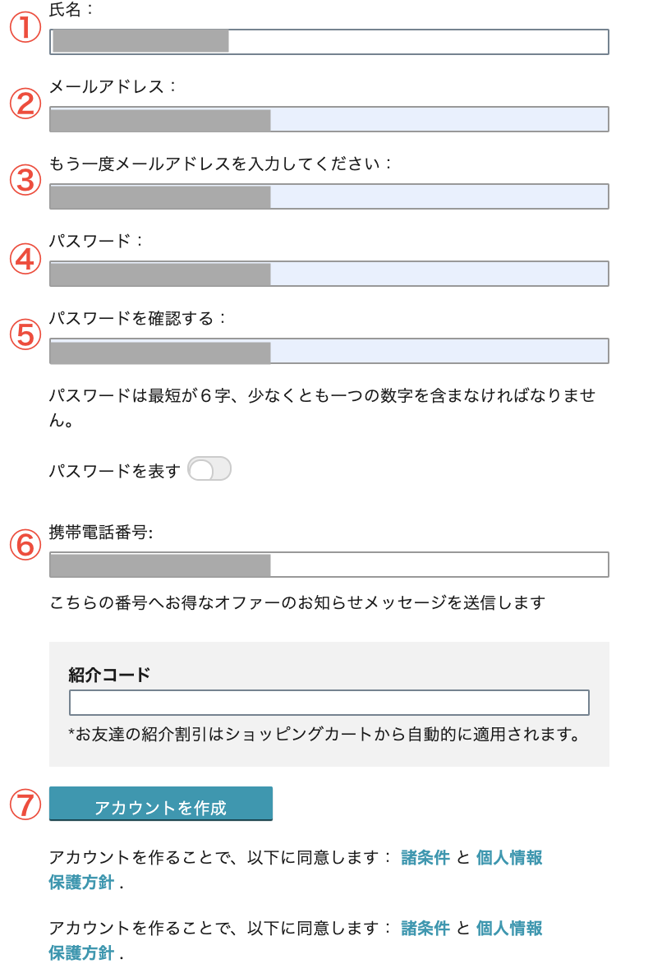Click the circled number 3 marker
The width and height of the screenshot is (662, 973).
point(25,180)
